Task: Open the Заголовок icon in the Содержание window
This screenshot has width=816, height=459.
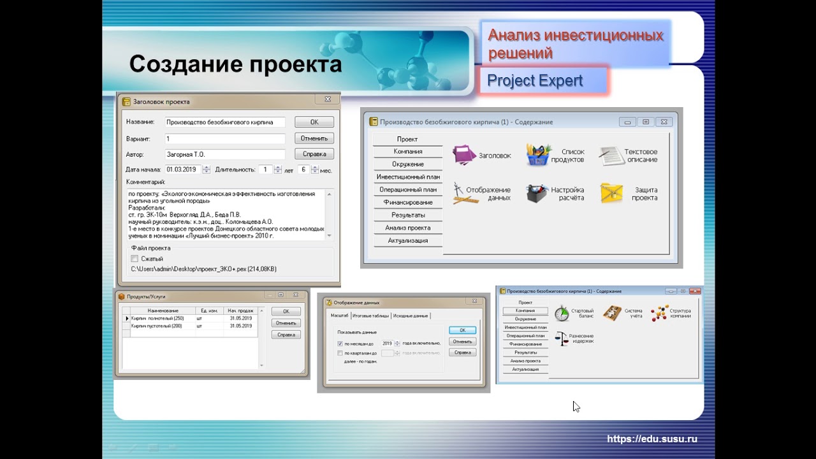Action: tap(463, 155)
